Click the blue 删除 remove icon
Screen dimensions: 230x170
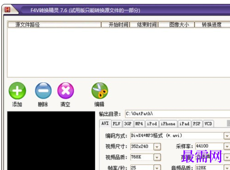click(43, 90)
